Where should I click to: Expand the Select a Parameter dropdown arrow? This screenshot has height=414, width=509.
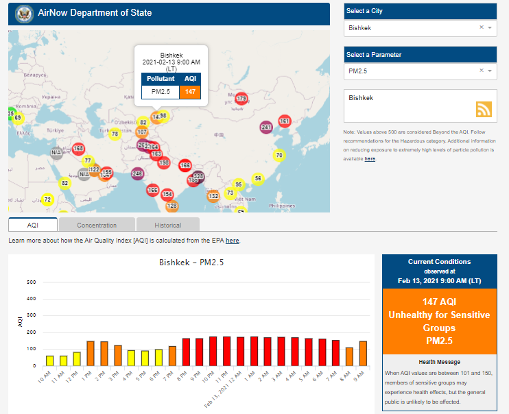click(x=490, y=71)
